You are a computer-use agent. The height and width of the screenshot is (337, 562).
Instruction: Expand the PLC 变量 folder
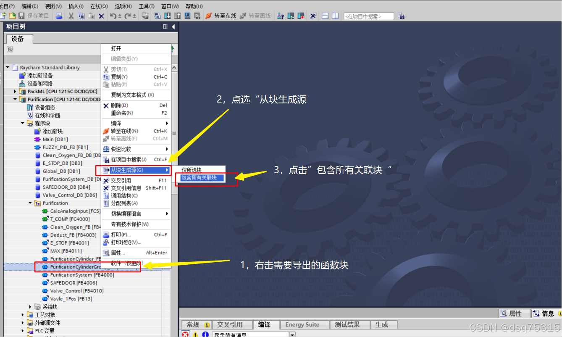(x=23, y=331)
